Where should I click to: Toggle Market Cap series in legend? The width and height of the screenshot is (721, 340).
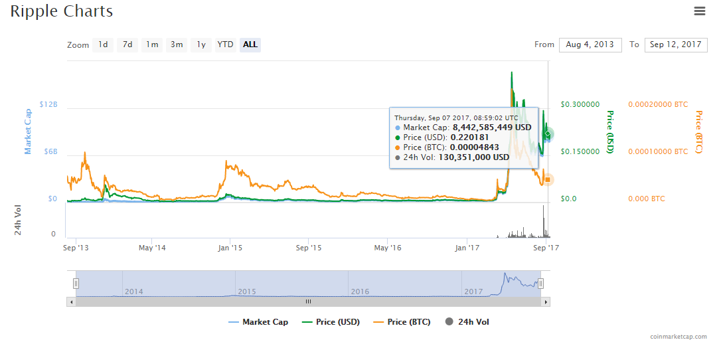[x=258, y=322]
